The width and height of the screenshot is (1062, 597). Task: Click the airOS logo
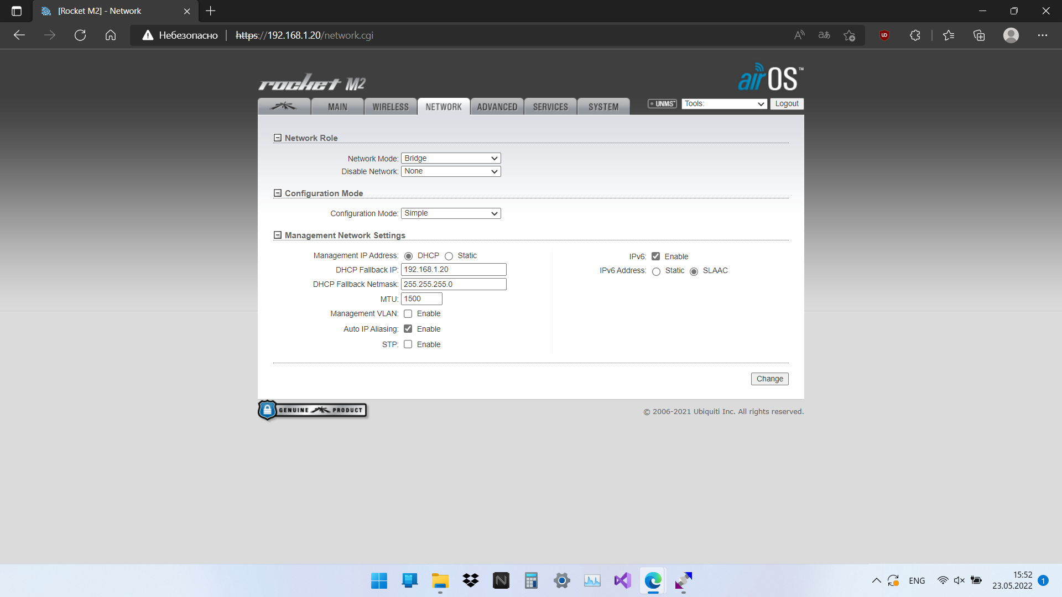(x=771, y=77)
